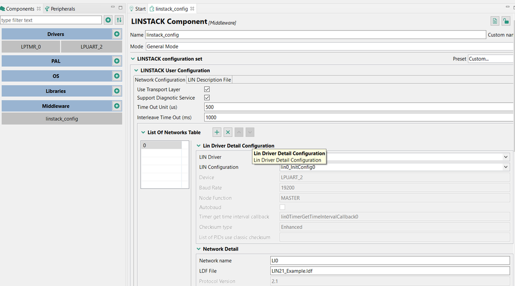Toggle the Autobaud checkbox
Viewport: 515px width, 286px height.
282,207
